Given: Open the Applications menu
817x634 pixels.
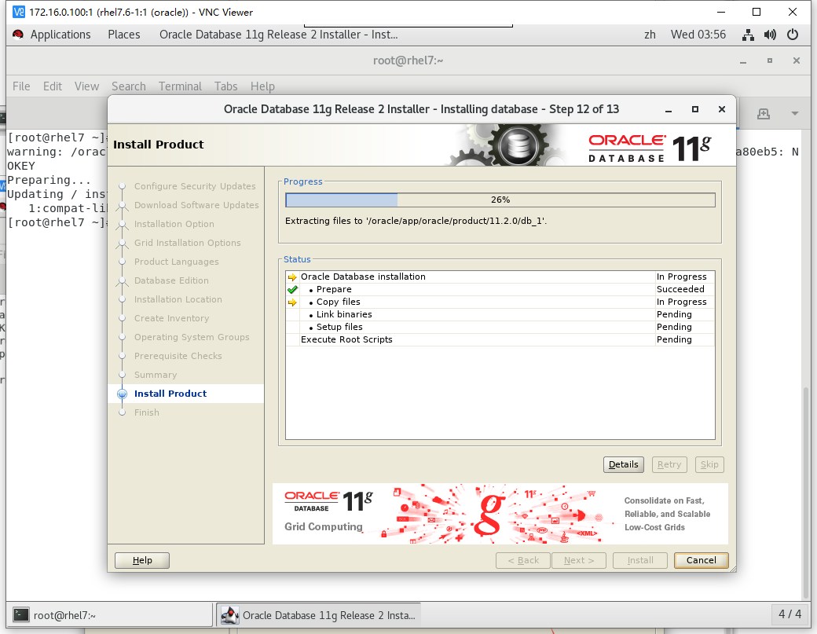Looking at the screenshot, I should [x=60, y=35].
